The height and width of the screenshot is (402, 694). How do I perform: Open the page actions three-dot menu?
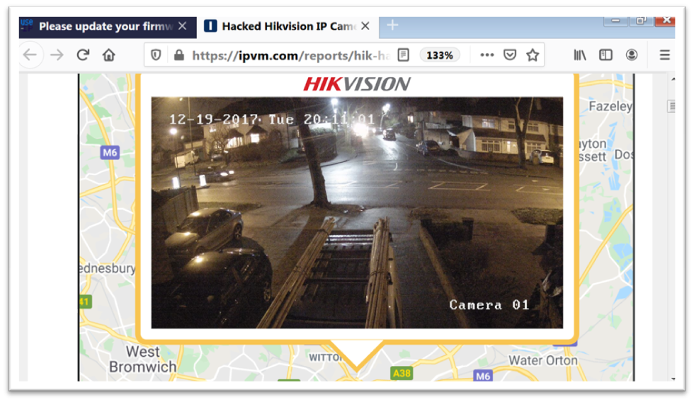click(x=487, y=55)
